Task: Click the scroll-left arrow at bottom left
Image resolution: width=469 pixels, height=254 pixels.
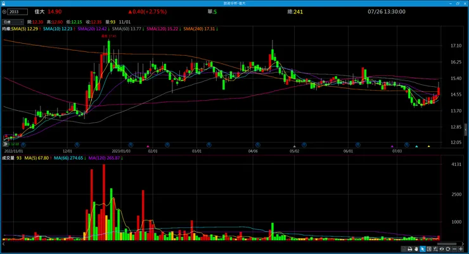Action: (x=4, y=244)
